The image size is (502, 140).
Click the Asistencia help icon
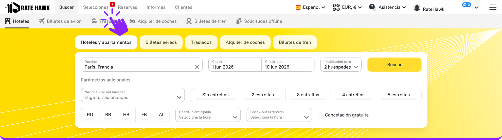[372, 7]
